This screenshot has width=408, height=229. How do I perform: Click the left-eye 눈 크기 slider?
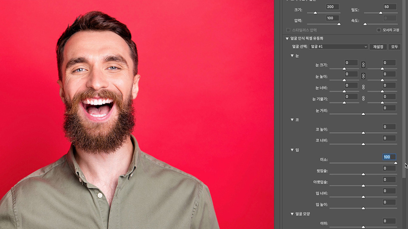click(344, 69)
